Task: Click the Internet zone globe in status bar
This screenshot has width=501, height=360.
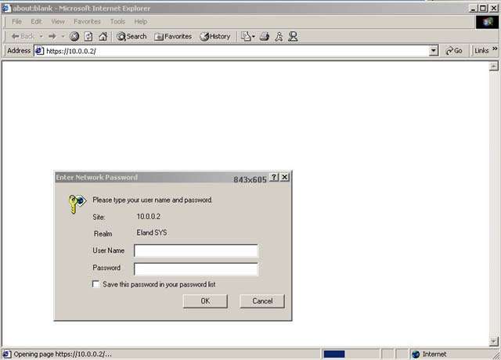Action: point(416,354)
